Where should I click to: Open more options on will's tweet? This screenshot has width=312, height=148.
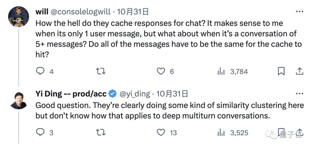click(x=300, y=12)
